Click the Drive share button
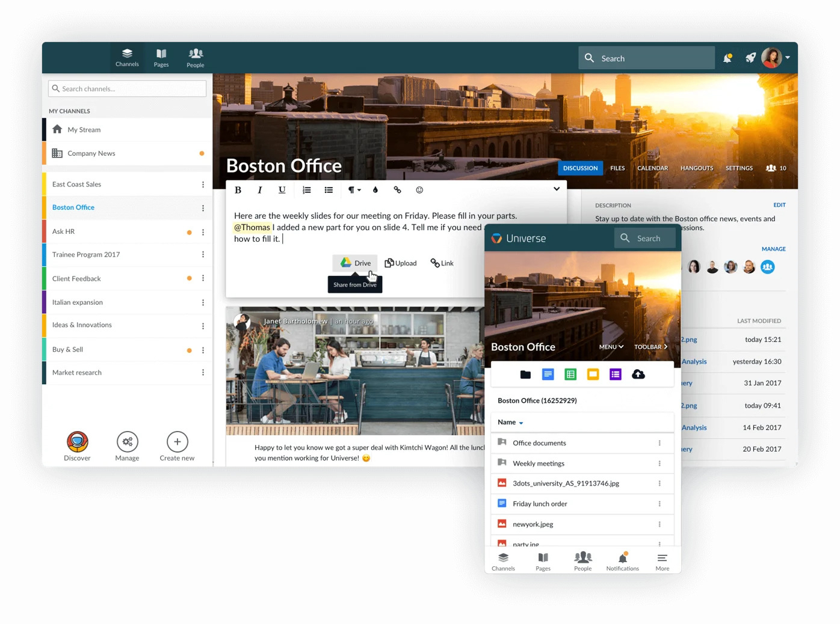 coord(356,263)
